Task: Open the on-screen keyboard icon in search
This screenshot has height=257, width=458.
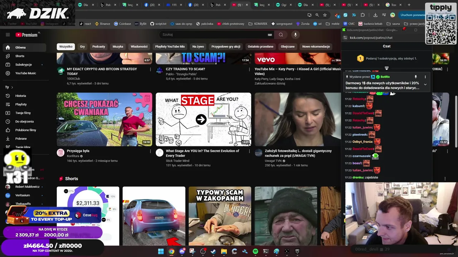Action: pos(270,35)
